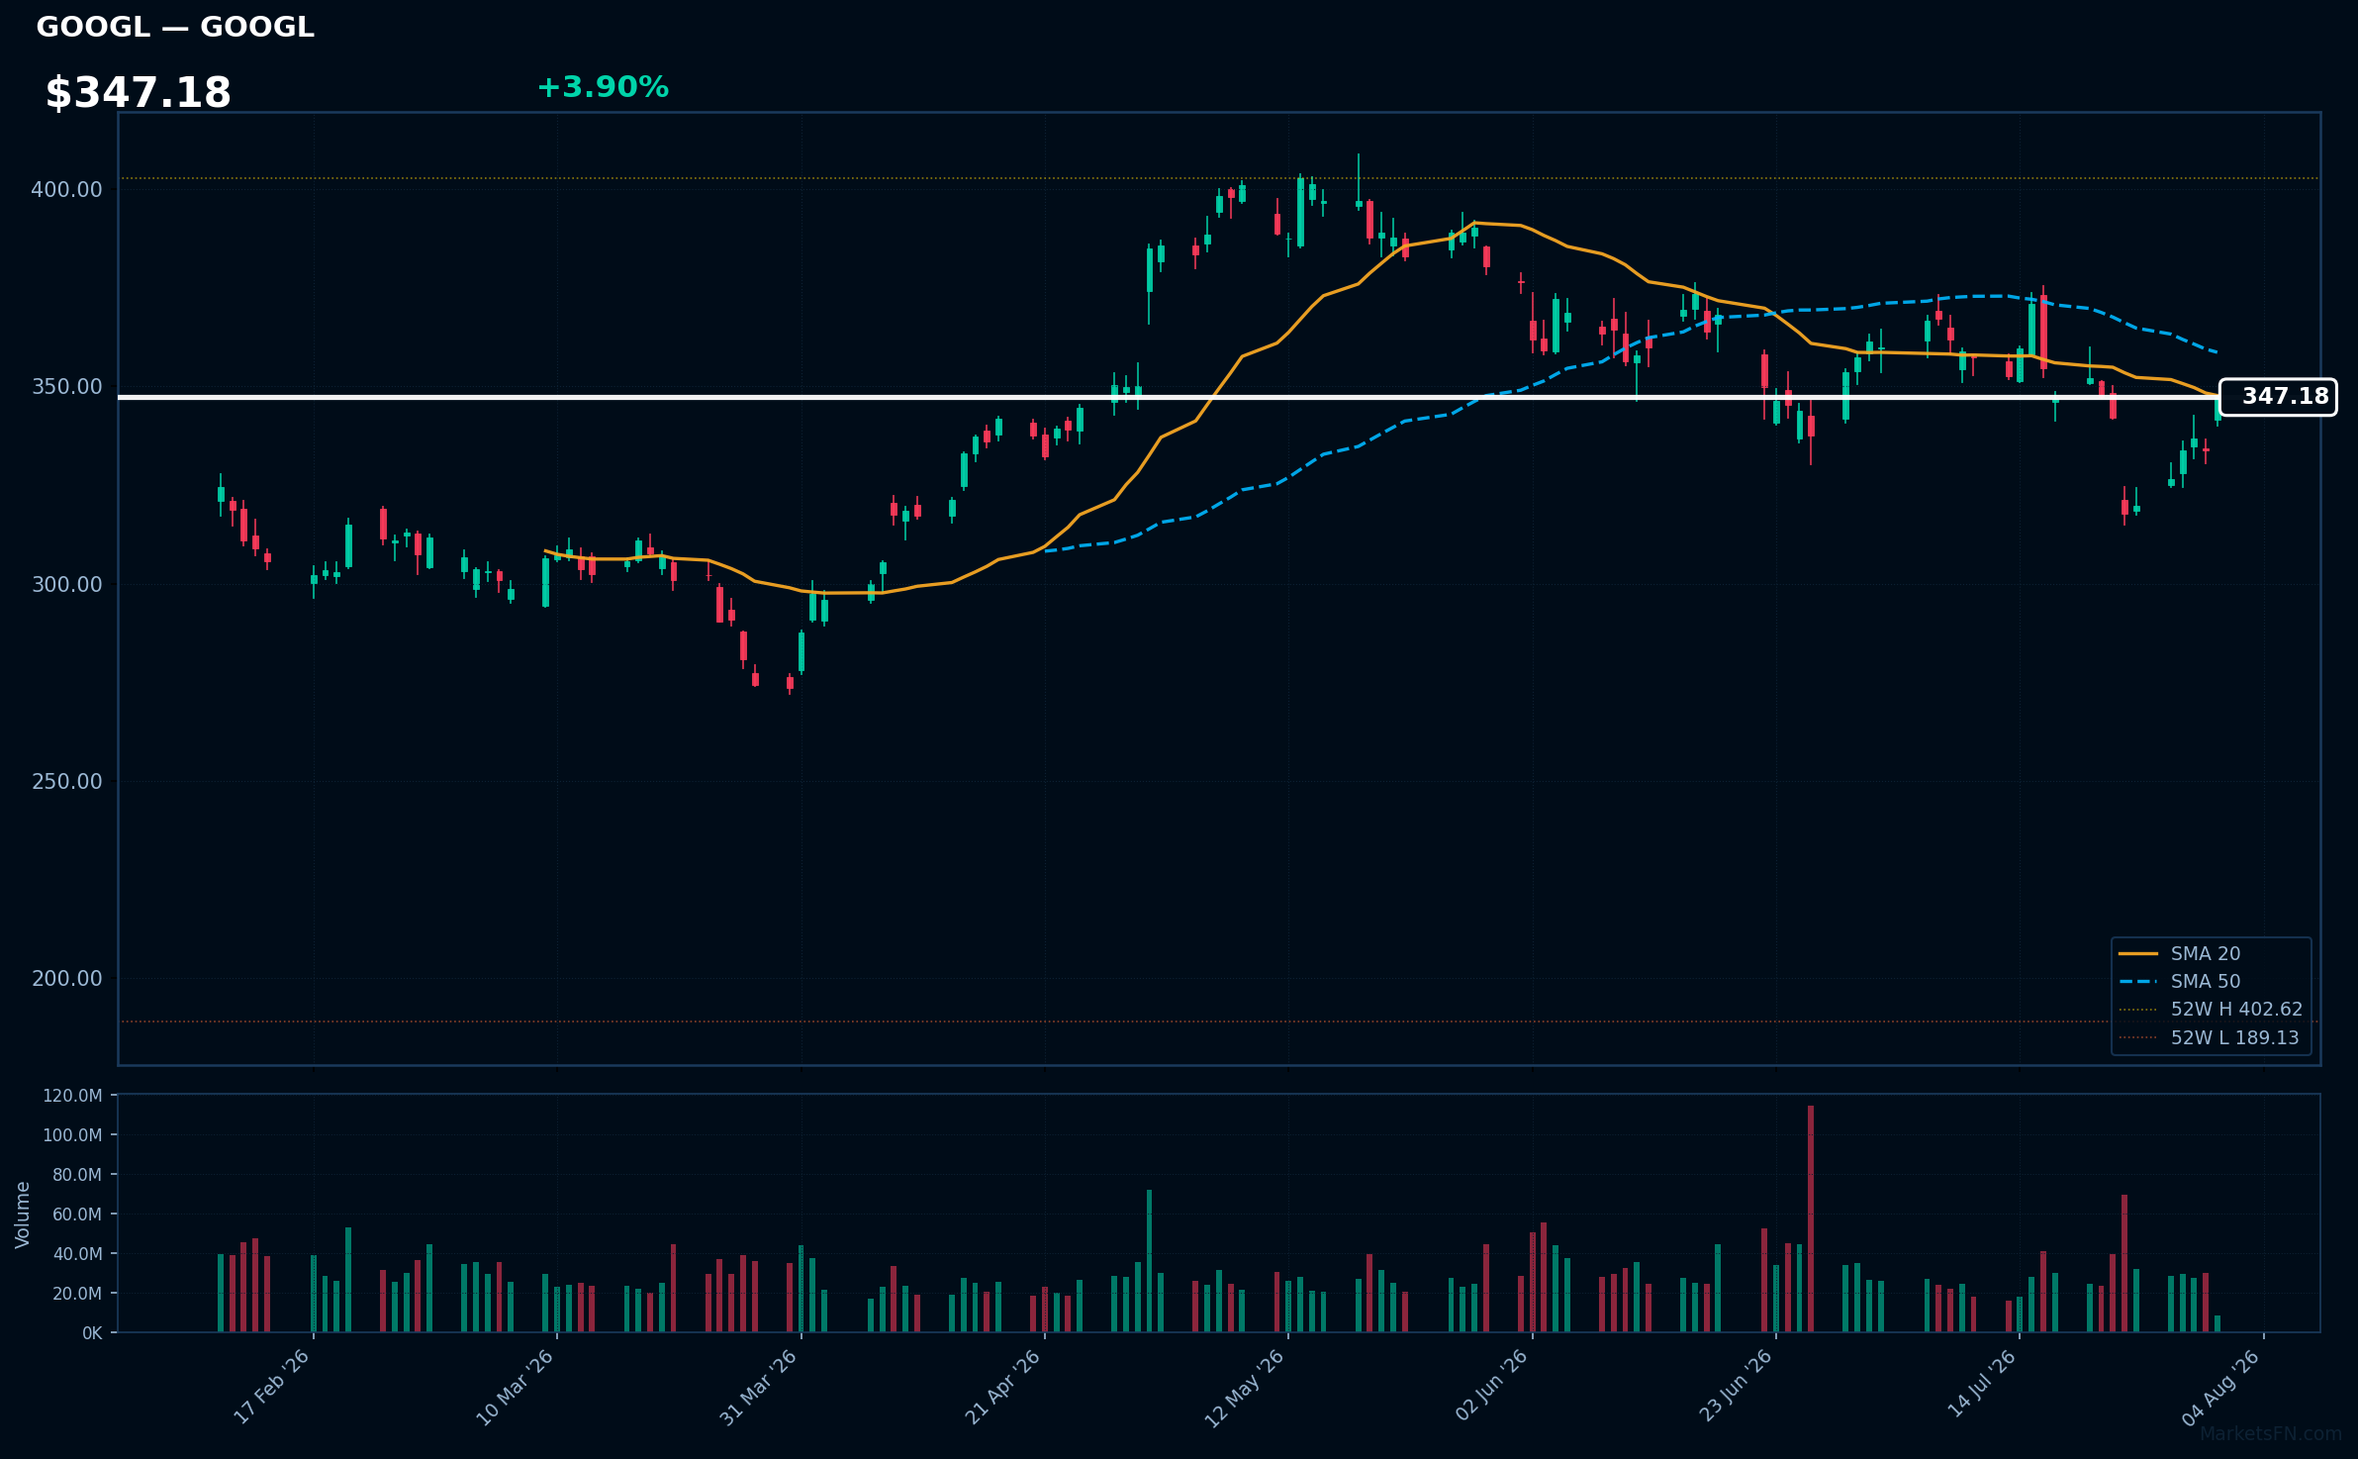Click the 02 Jun '26 date label
The image size is (2358, 1459).
(1491, 1387)
